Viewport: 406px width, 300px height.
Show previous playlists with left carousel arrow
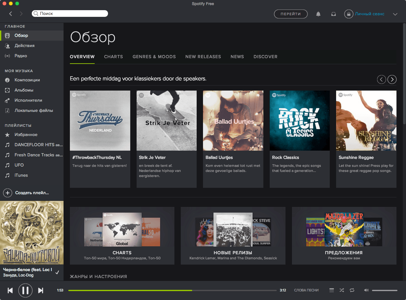tap(382, 79)
